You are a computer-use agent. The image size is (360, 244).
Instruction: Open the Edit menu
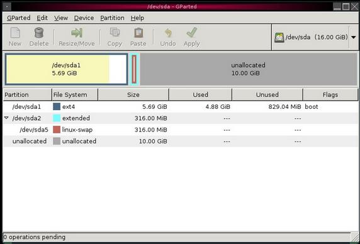(42, 18)
